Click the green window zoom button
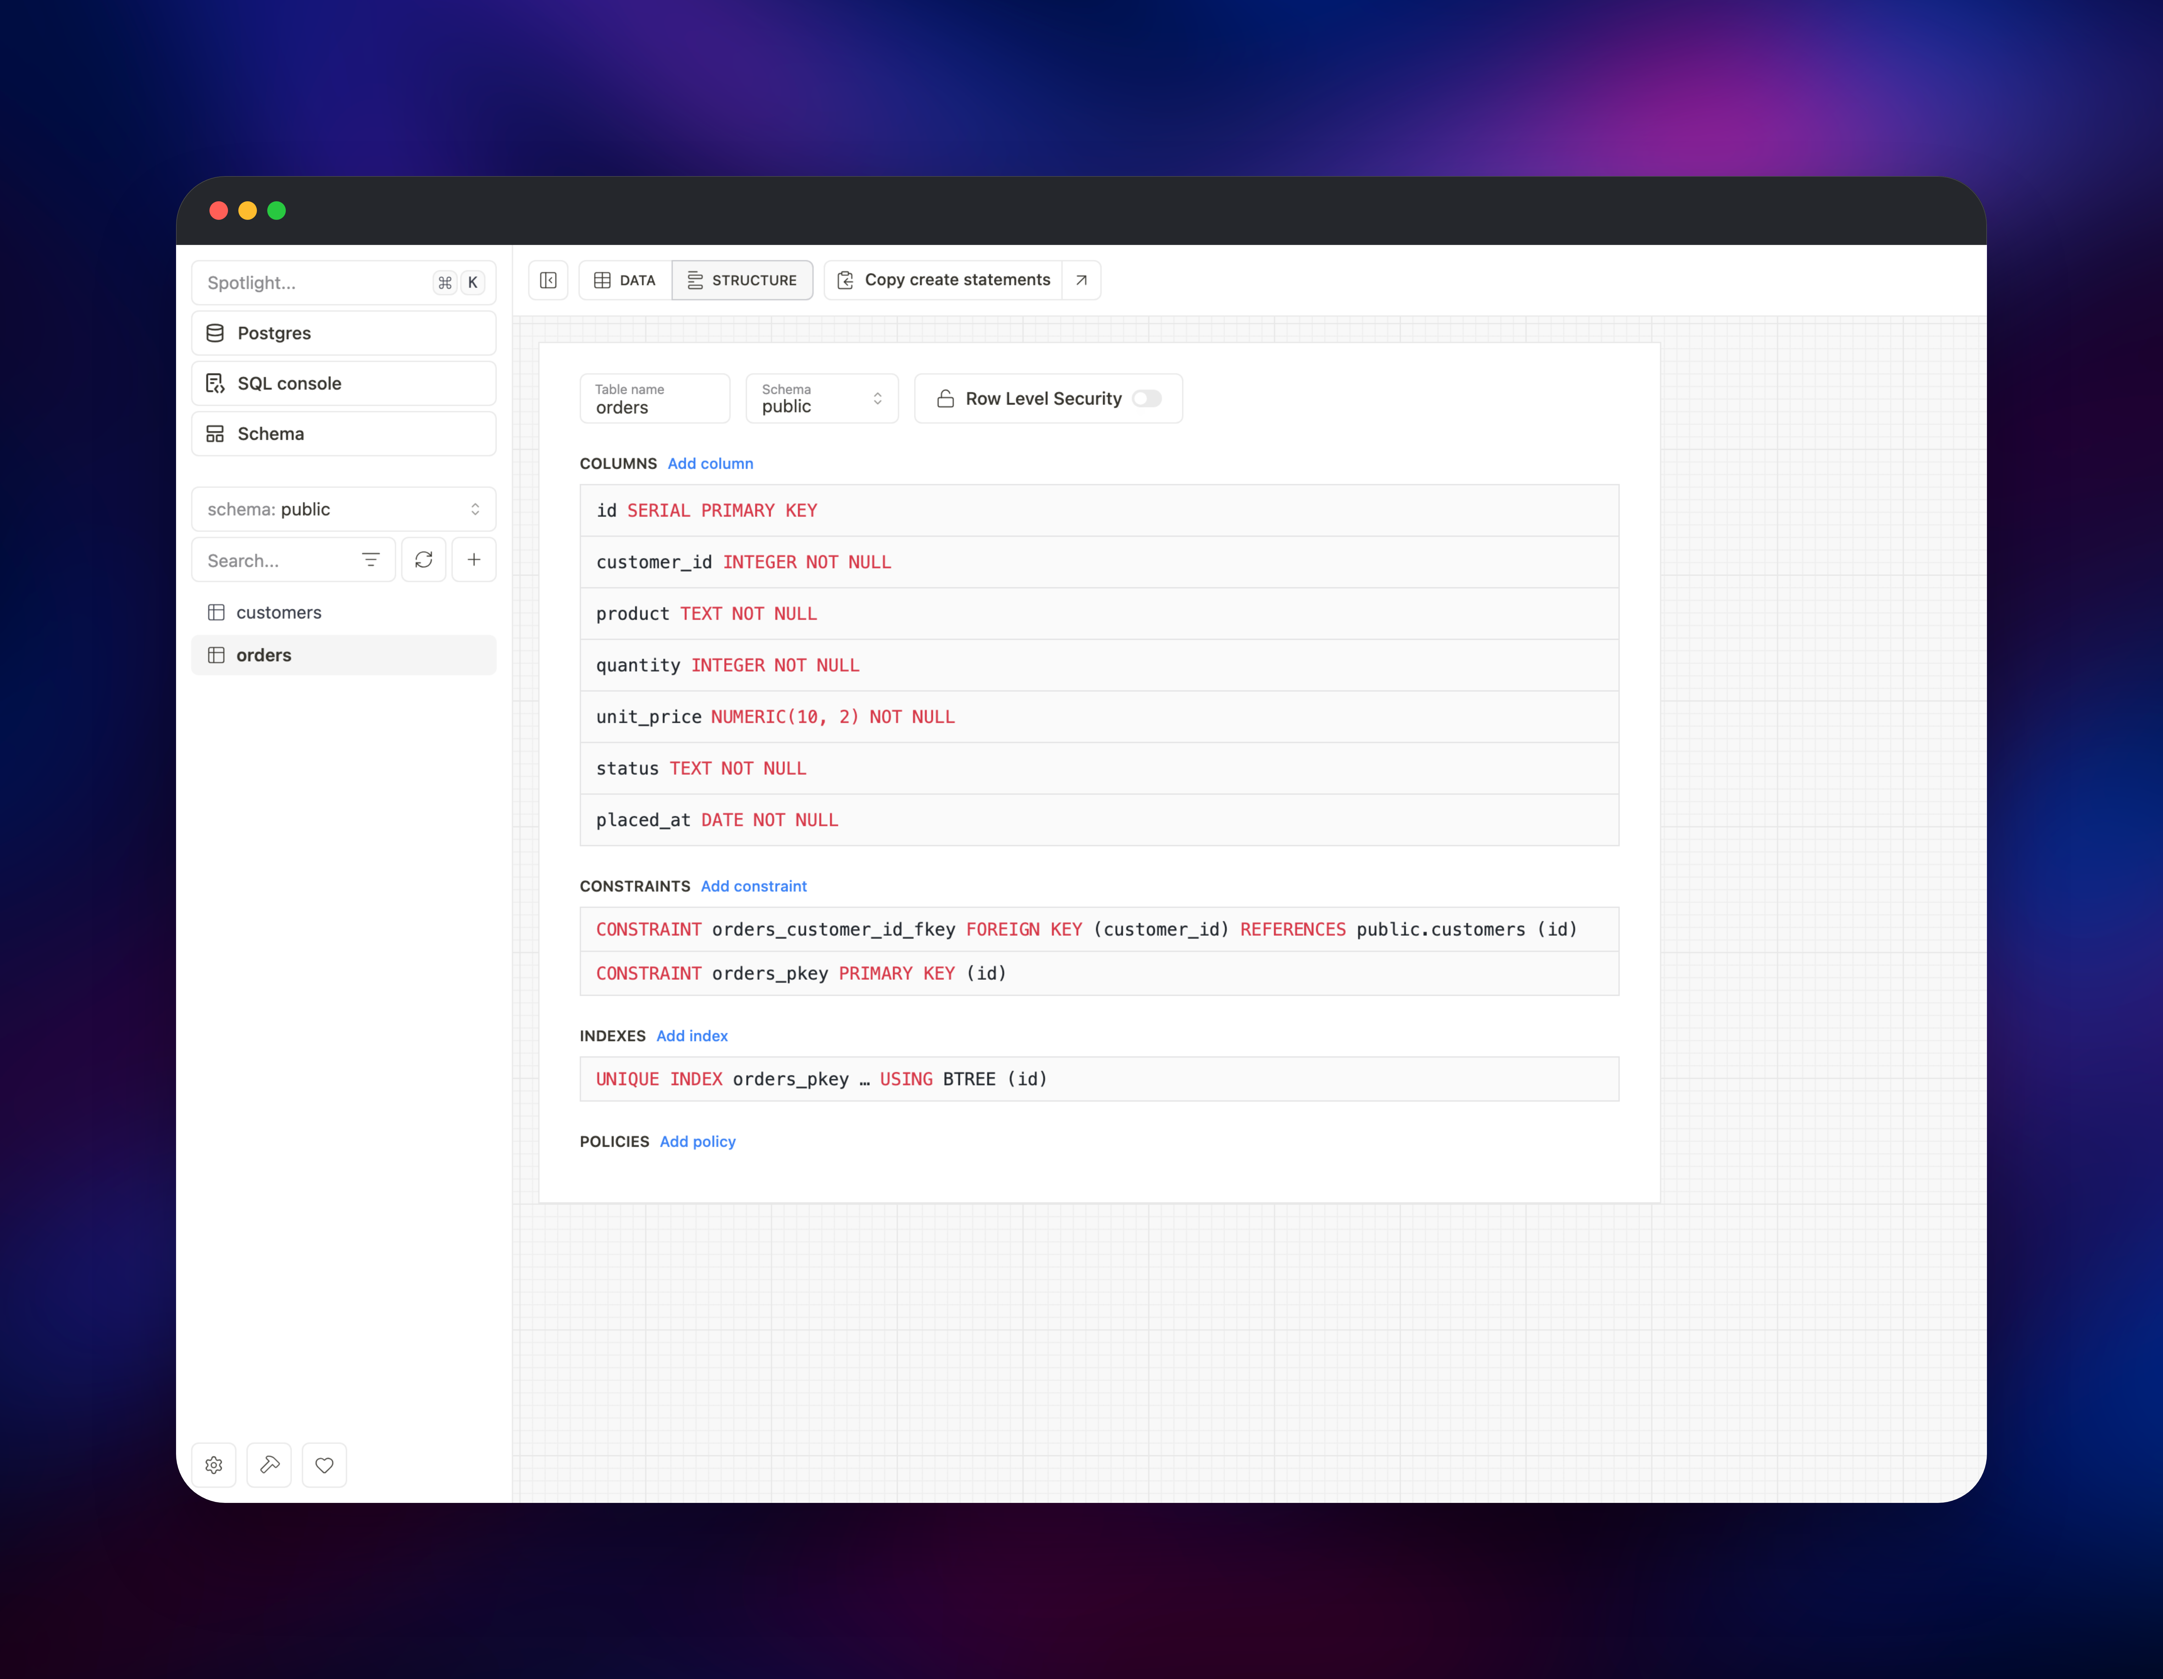Screen dimensions: 2163x1679 tap(276, 210)
